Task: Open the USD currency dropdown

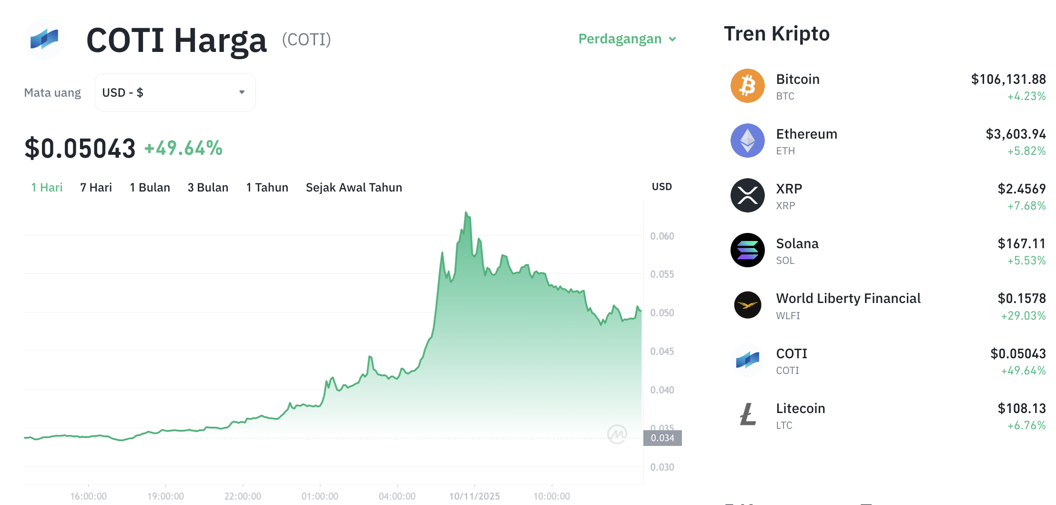Action: coord(175,92)
